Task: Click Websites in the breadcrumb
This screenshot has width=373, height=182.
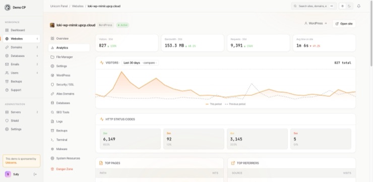Action: coord(78,6)
